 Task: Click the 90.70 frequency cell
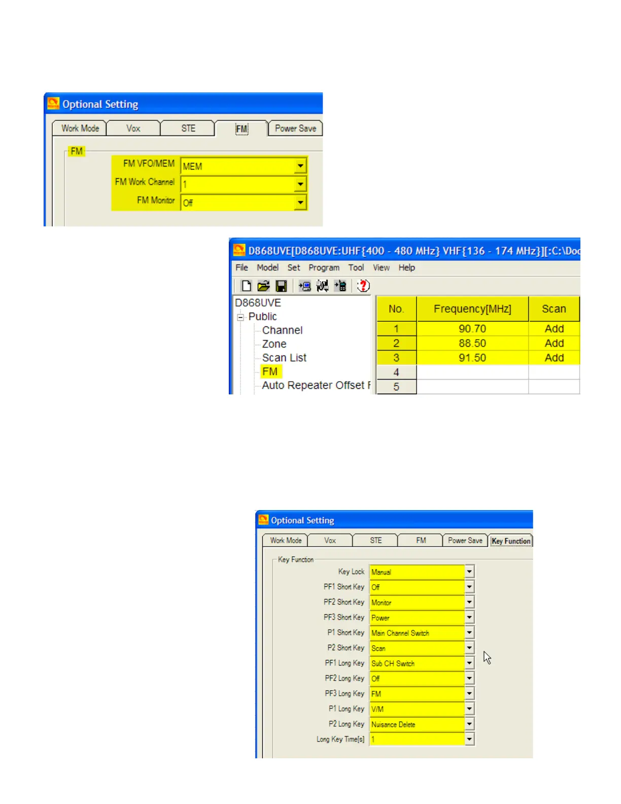point(472,329)
